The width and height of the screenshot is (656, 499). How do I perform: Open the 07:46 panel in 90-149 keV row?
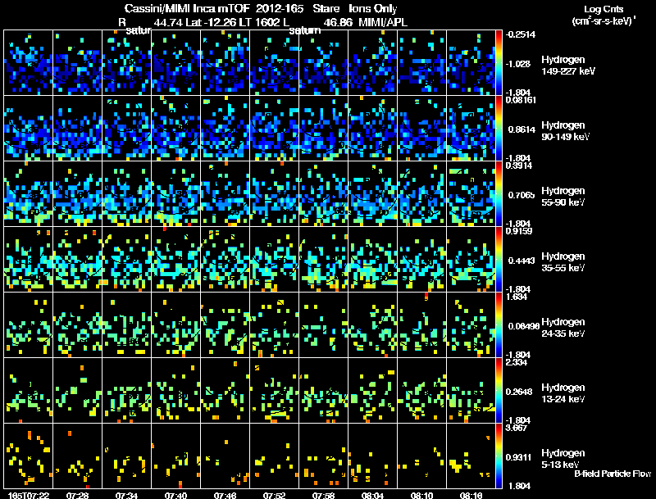click(225, 129)
